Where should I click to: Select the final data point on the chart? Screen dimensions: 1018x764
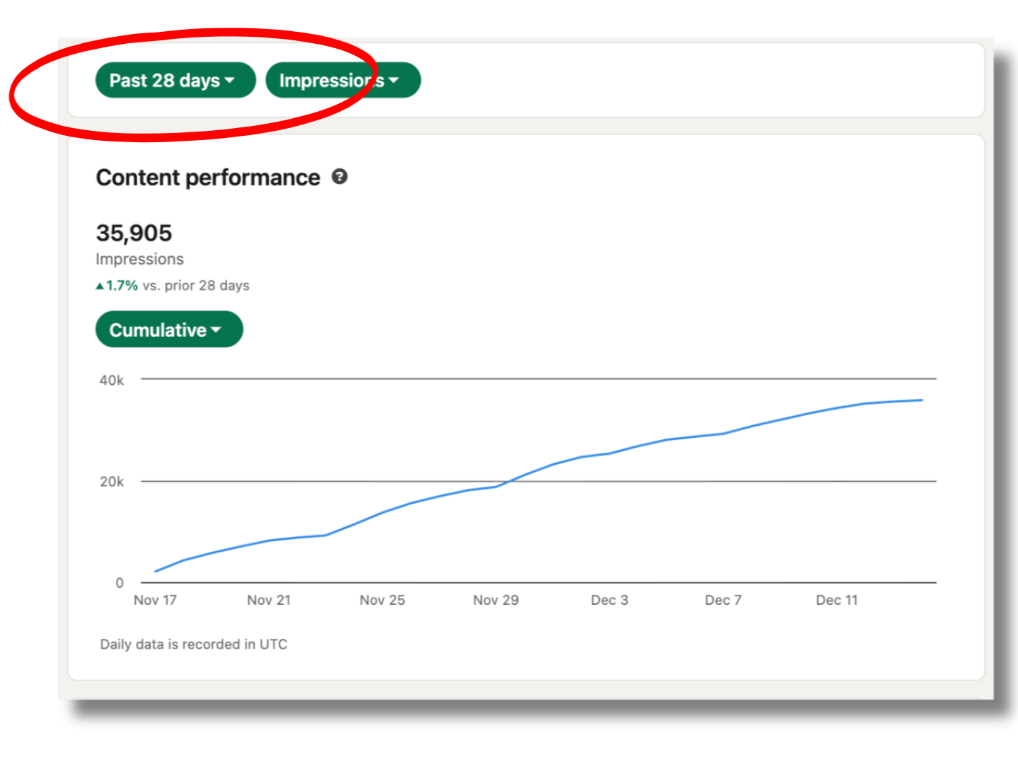point(922,400)
